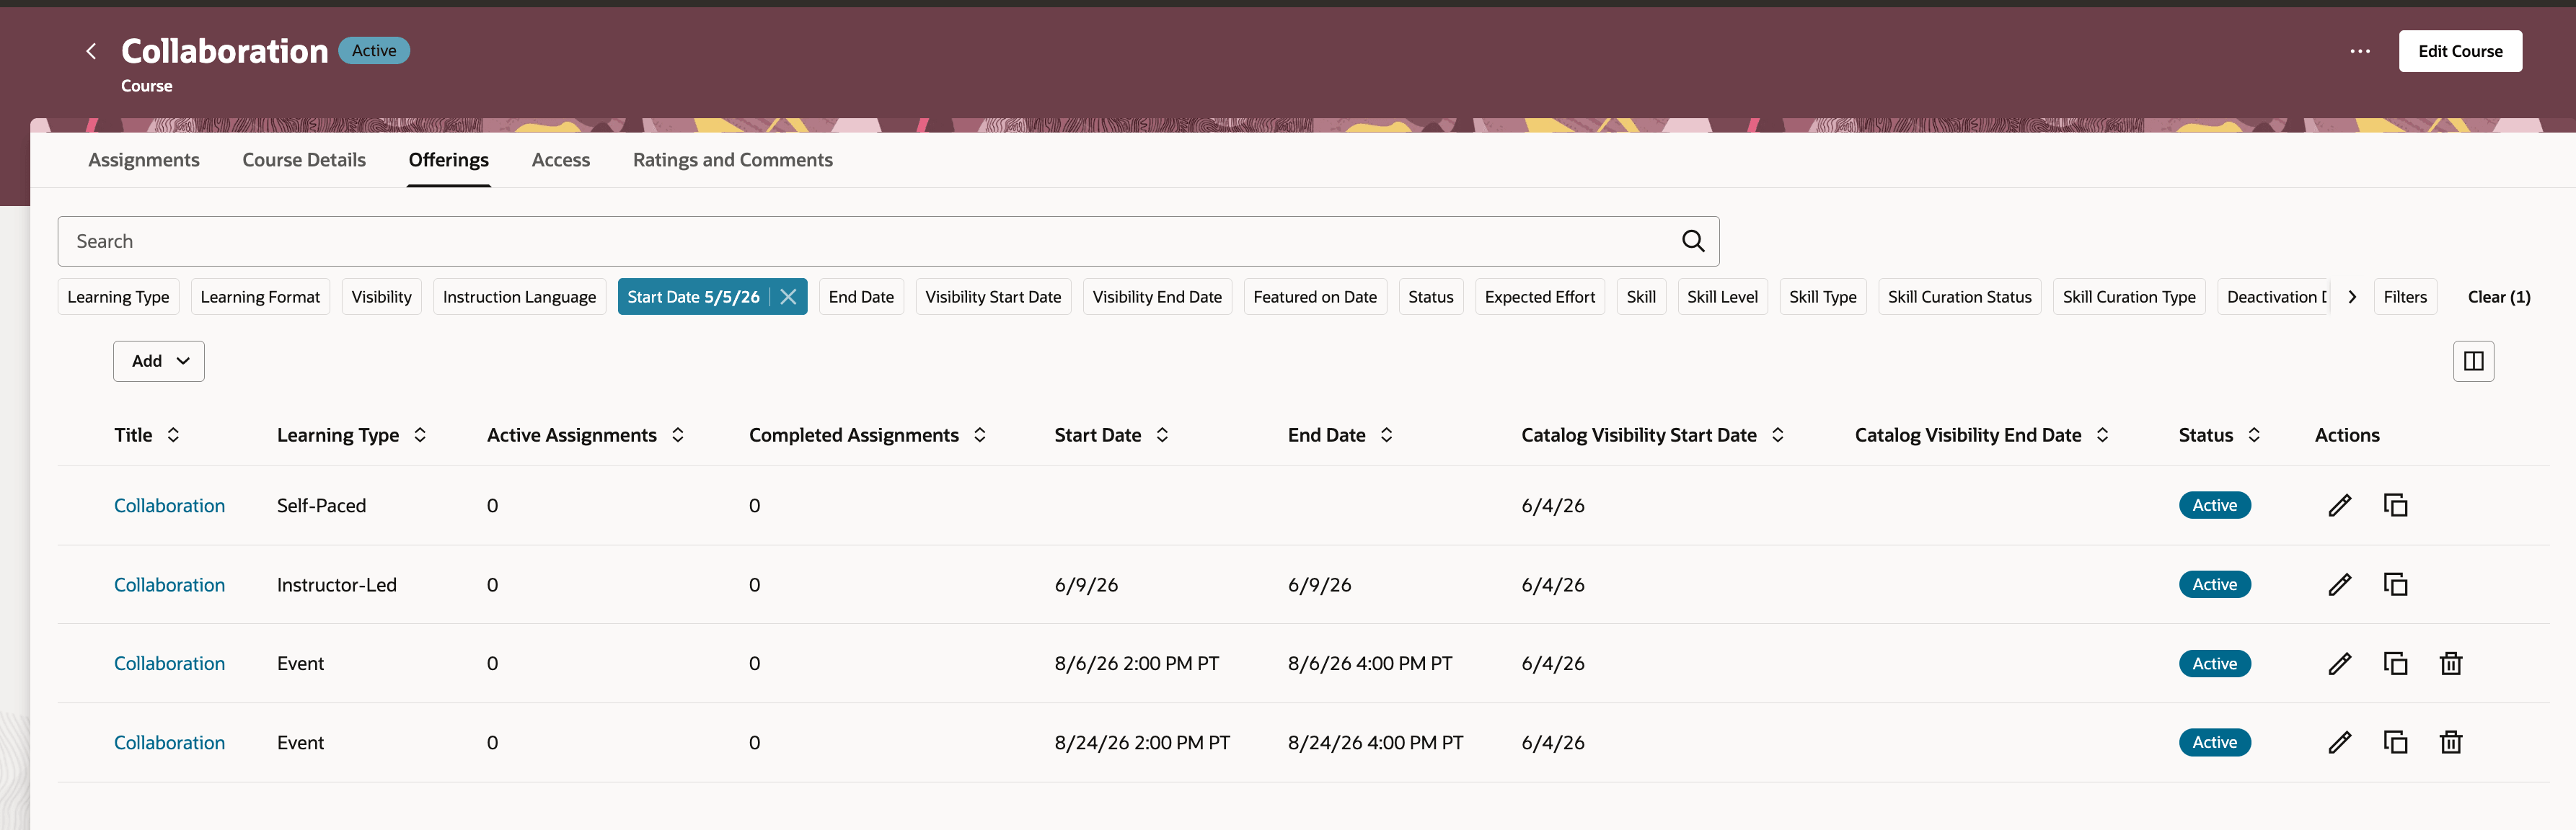This screenshot has height=830, width=2576.
Task: Switch to the Course Details tab
Action: point(304,160)
